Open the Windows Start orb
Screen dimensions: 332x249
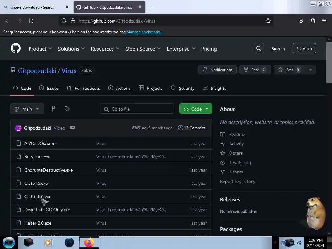coord(9,243)
